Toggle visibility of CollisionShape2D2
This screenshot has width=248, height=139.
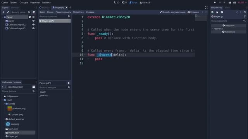click(x=33, y=25)
